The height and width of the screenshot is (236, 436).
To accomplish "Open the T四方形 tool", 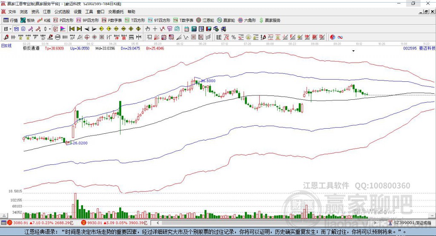I will (135, 20).
